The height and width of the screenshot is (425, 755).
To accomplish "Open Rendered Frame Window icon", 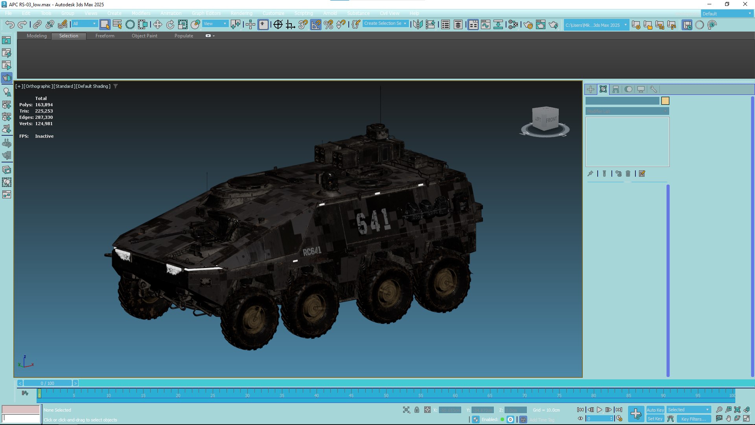I will point(541,25).
